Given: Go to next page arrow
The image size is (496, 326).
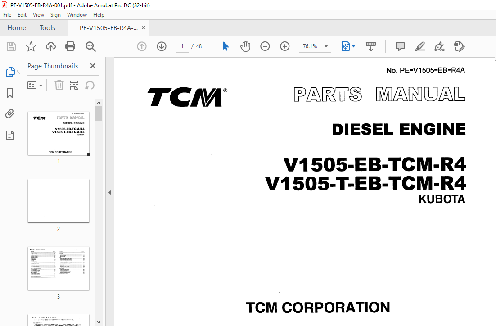Looking at the screenshot, I should click(162, 46).
